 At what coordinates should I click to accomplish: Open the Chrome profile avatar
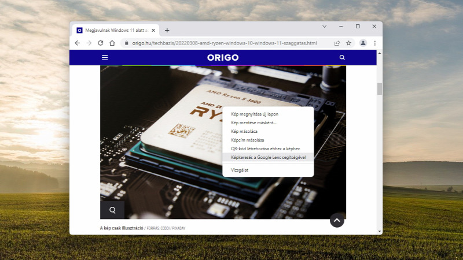point(363,43)
